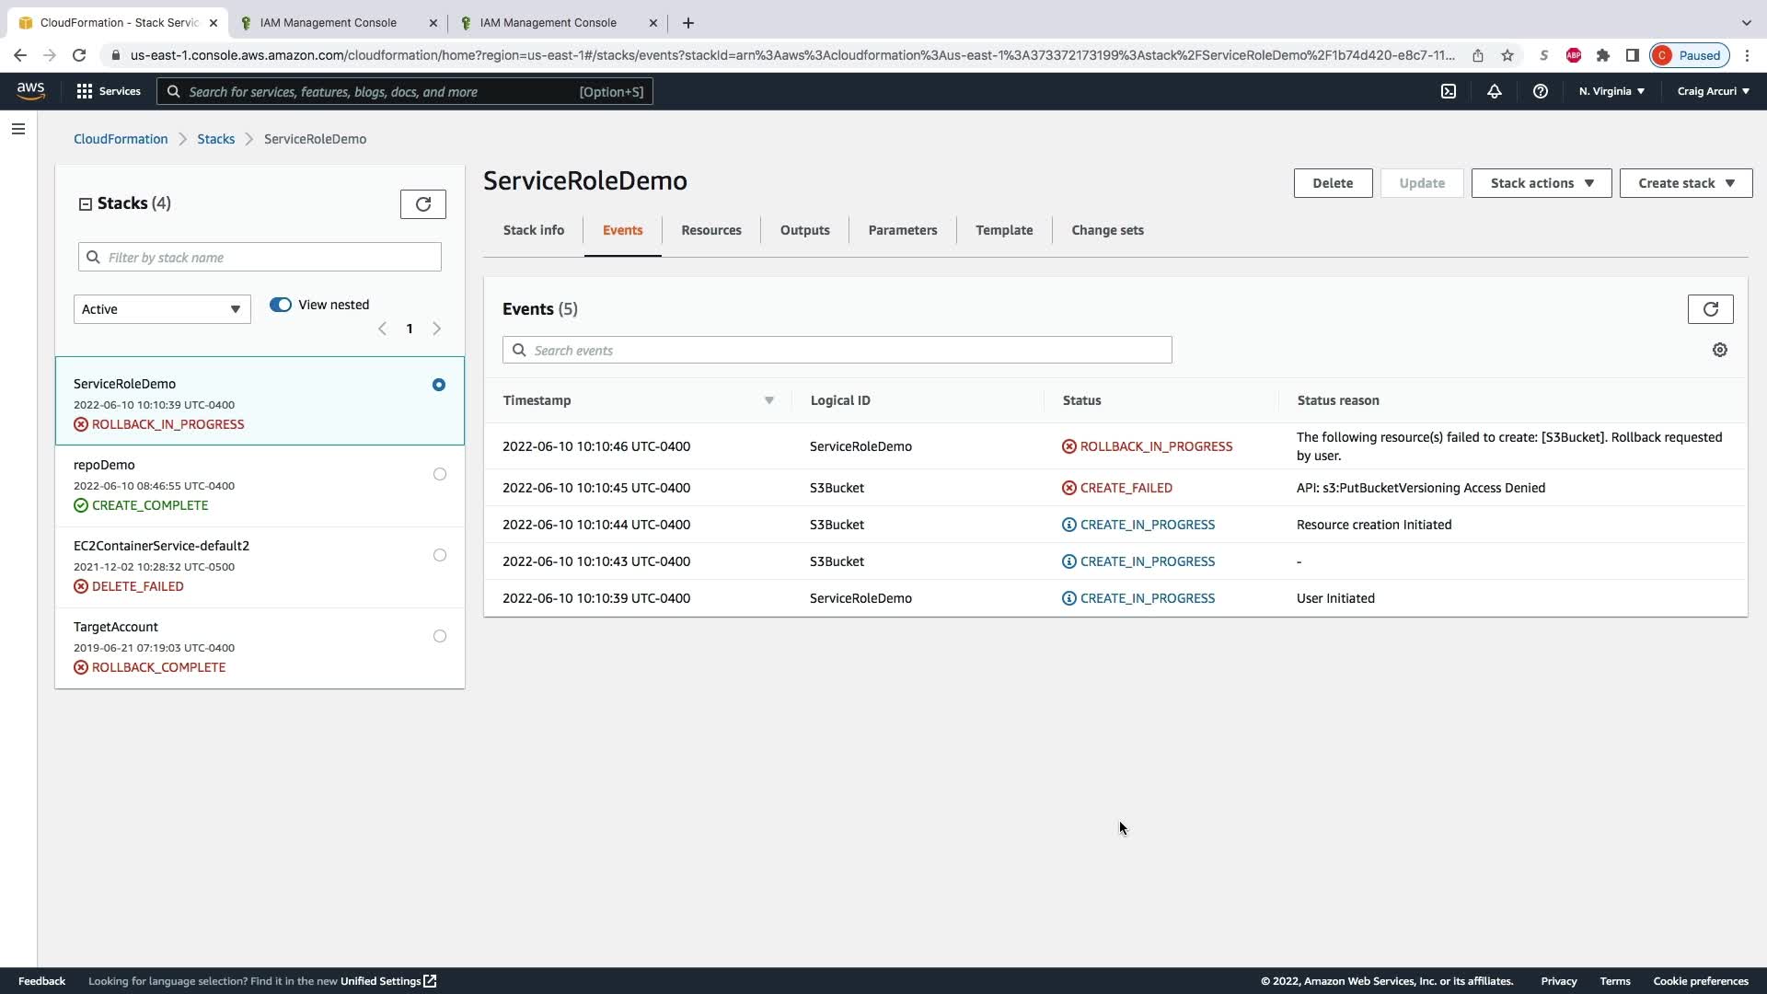The height and width of the screenshot is (994, 1767).
Task: Select the TargetAccount stack radio button
Action: [439, 636]
